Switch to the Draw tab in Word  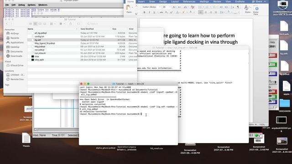(x=152, y=1)
